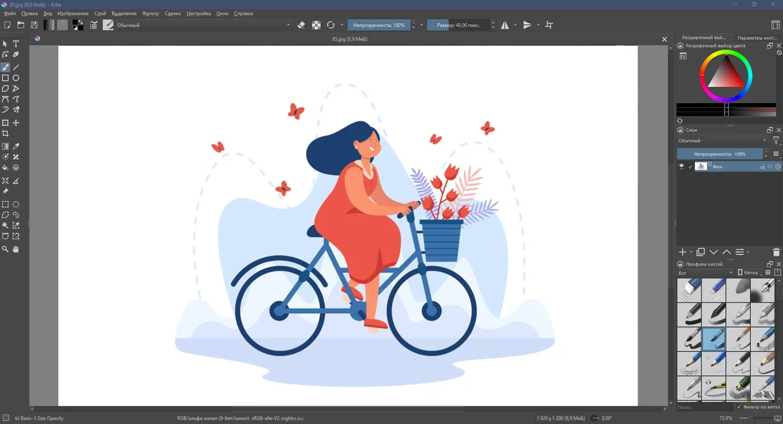Select the Crop tool in the toolbox
The image size is (783, 424).
click(5, 133)
